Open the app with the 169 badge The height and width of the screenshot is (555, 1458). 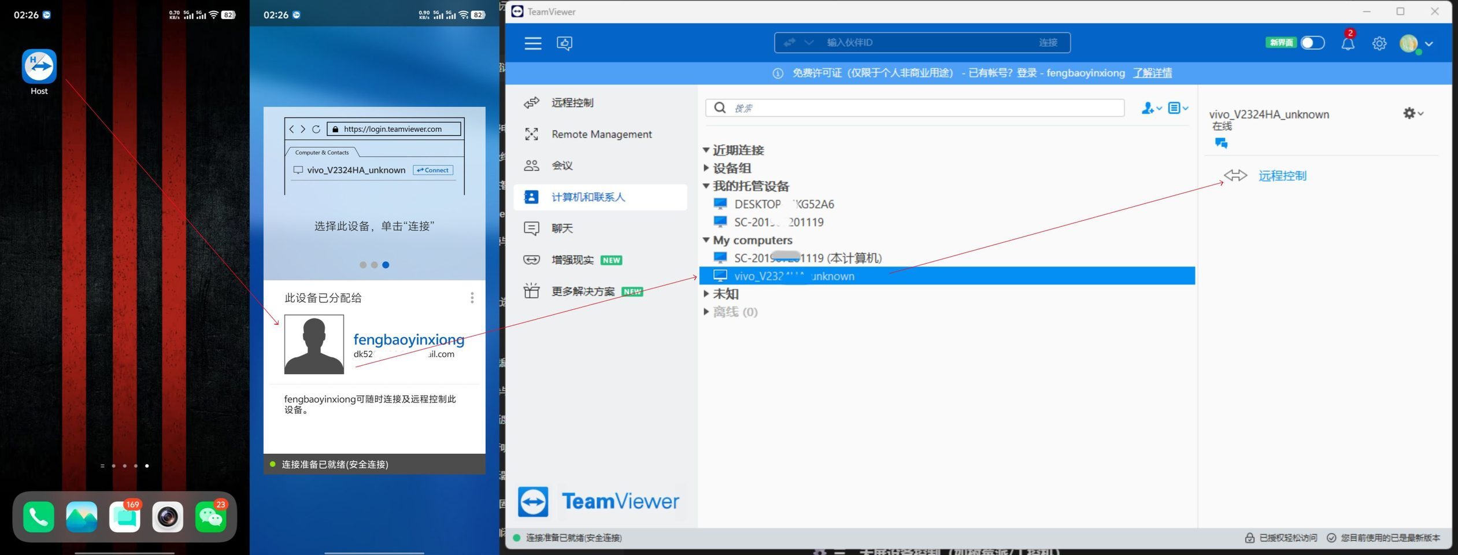tap(125, 517)
